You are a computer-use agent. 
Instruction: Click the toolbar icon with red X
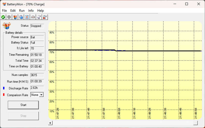coord(45,17)
